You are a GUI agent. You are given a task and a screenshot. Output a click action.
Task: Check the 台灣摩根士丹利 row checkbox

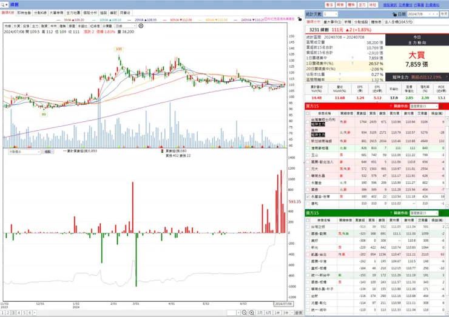pos(308,122)
